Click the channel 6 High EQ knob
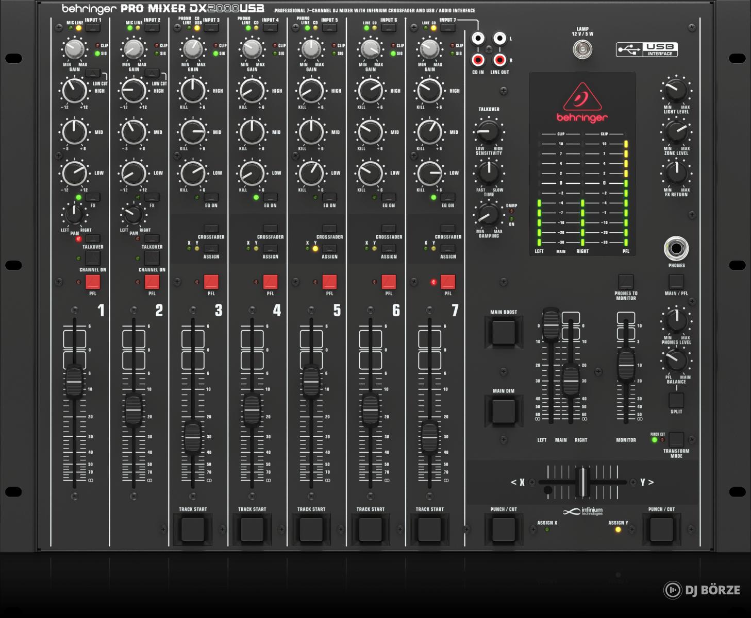The image size is (751, 618). click(x=370, y=91)
